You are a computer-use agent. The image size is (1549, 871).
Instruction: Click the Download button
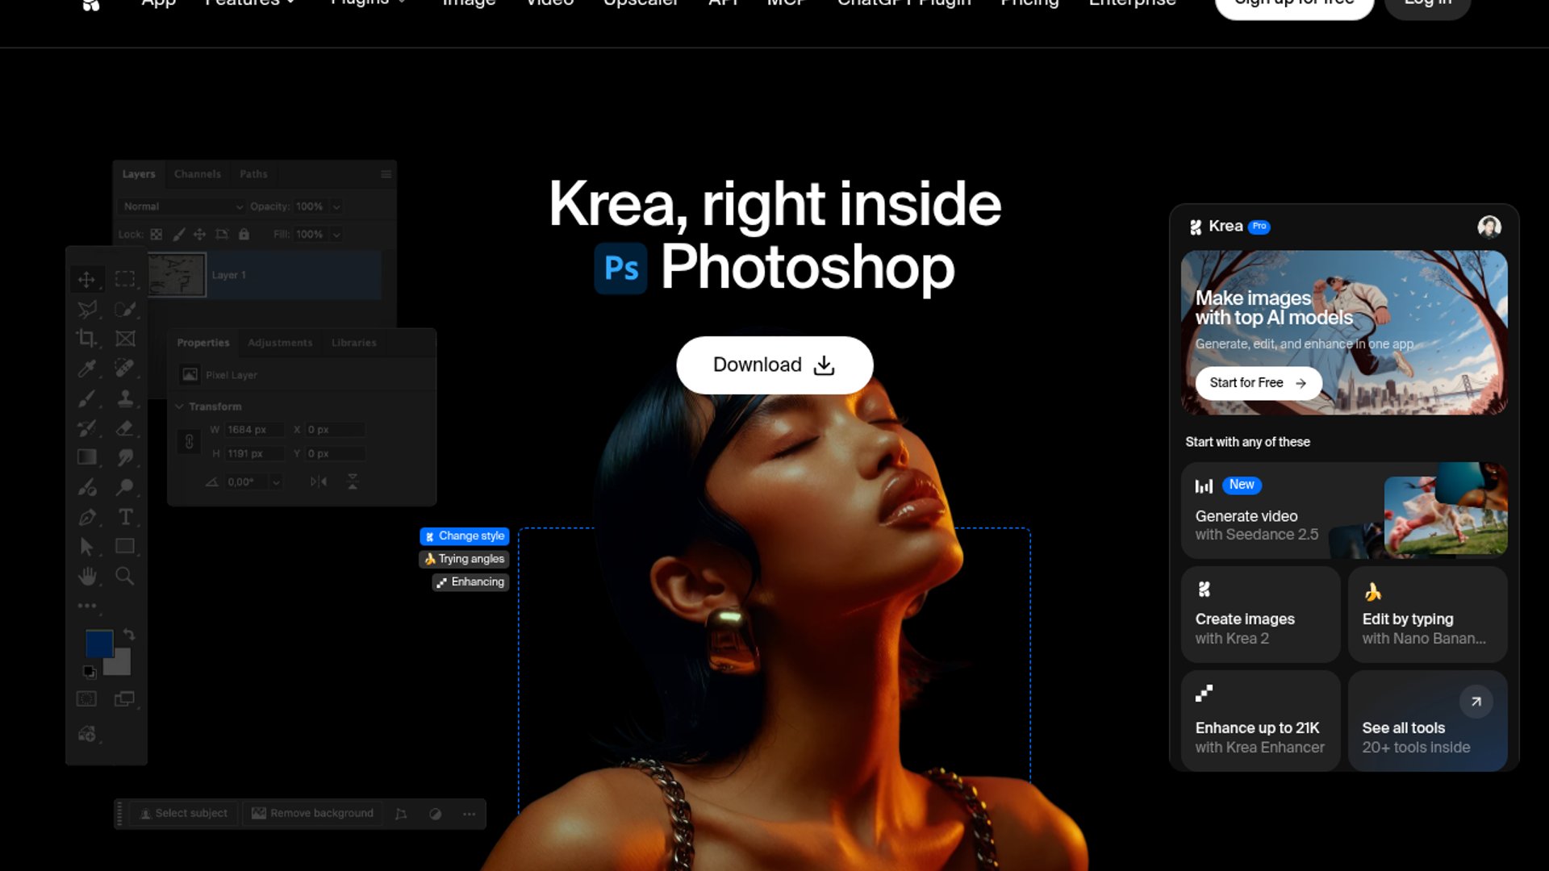coord(774,365)
